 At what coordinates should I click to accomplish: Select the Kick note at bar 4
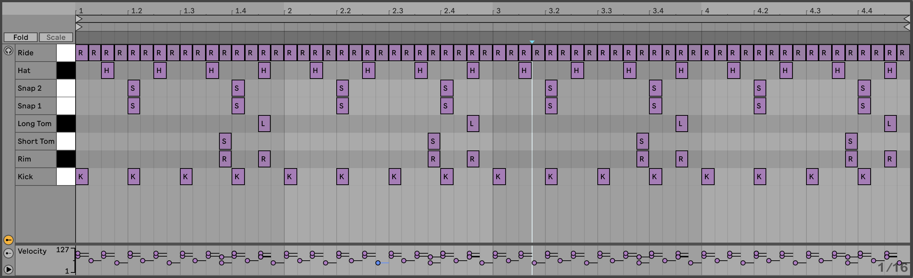708,177
